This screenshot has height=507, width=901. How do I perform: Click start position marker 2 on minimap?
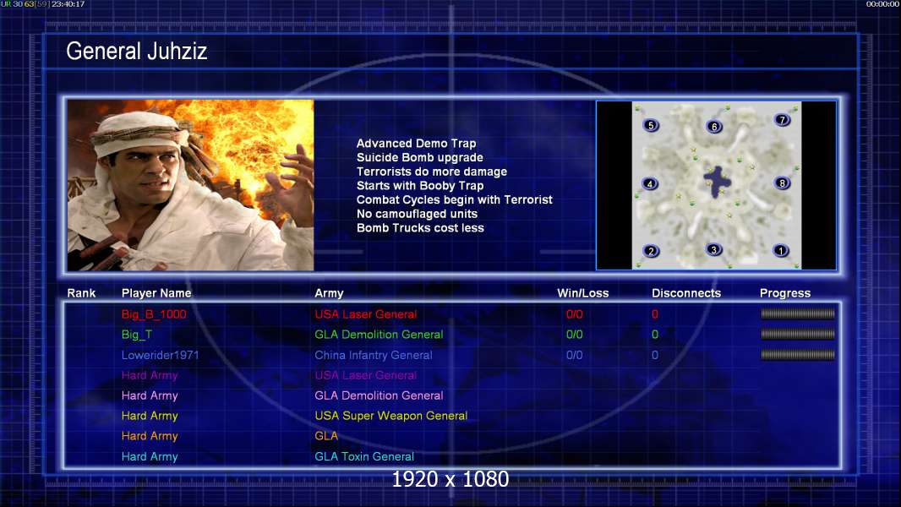pos(651,251)
